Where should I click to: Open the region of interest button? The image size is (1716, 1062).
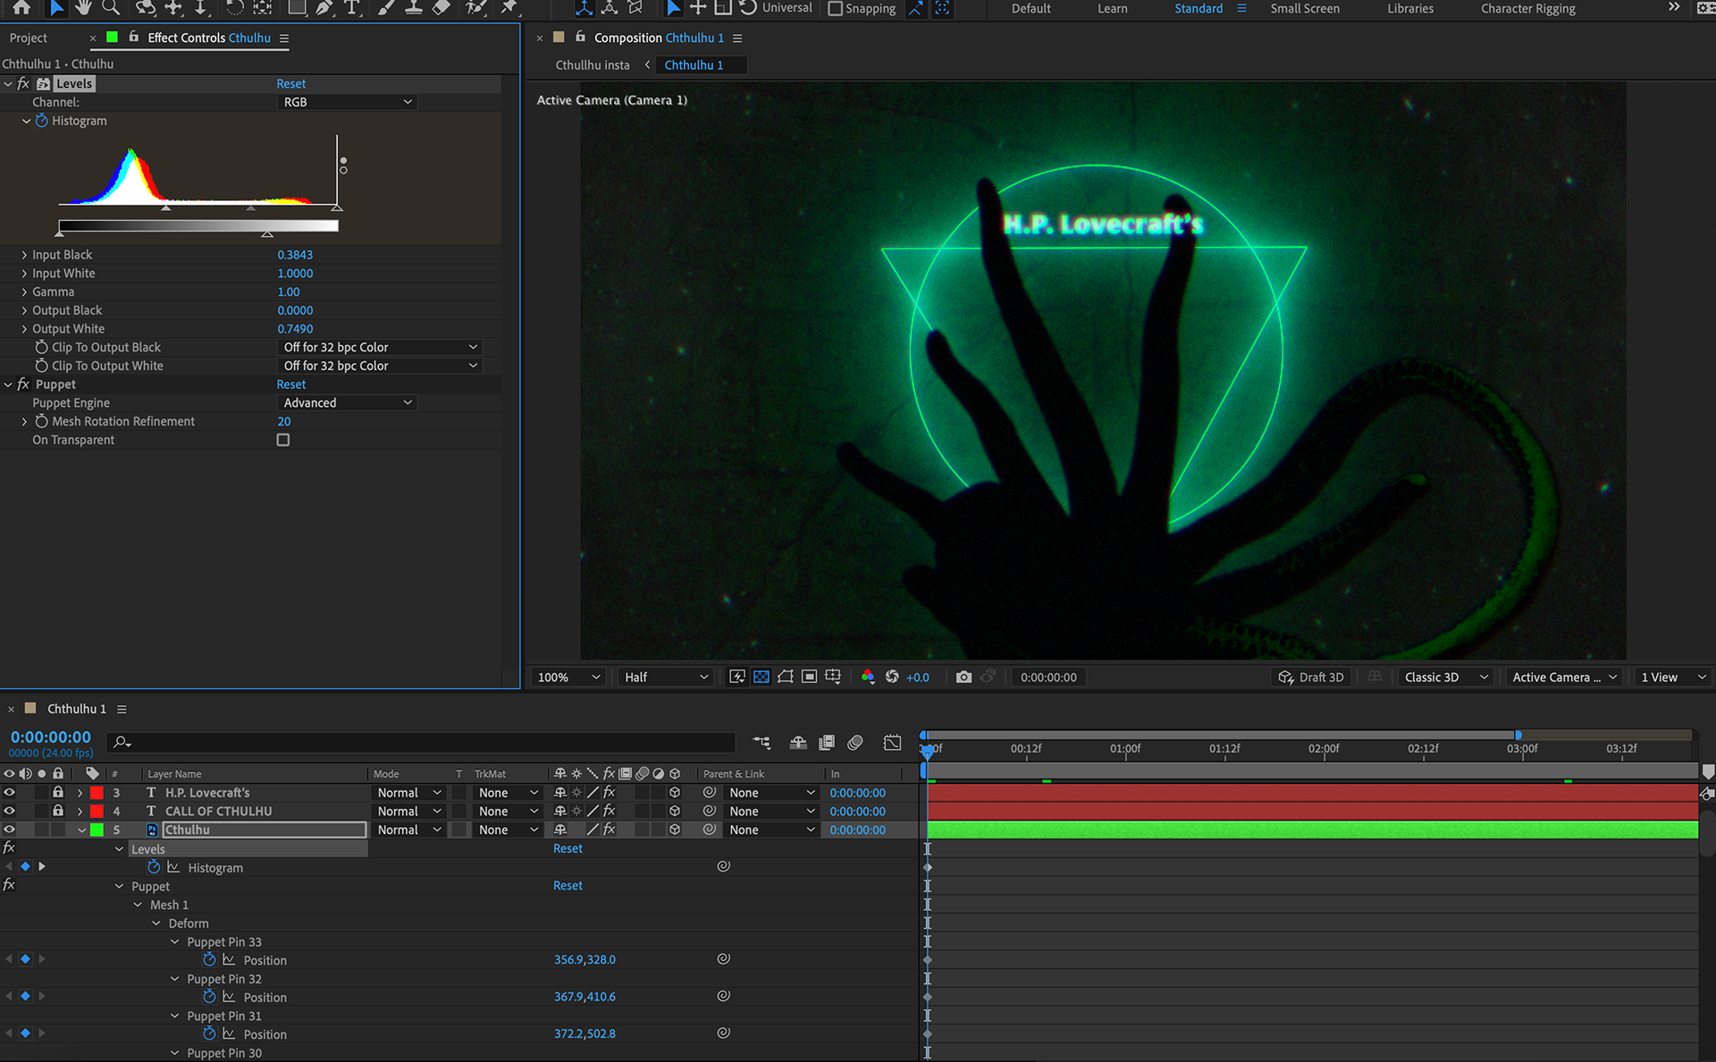(809, 677)
